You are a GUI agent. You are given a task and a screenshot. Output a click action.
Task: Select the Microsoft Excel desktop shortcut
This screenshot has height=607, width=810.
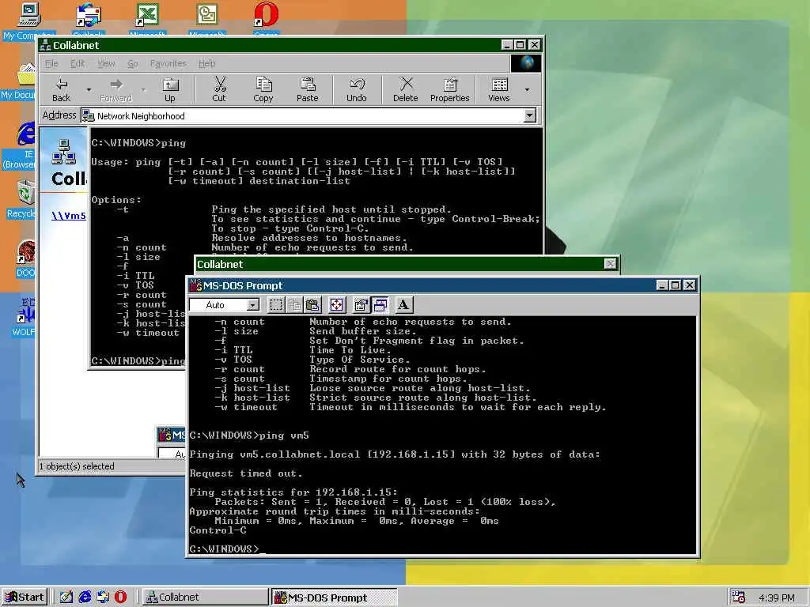147,20
